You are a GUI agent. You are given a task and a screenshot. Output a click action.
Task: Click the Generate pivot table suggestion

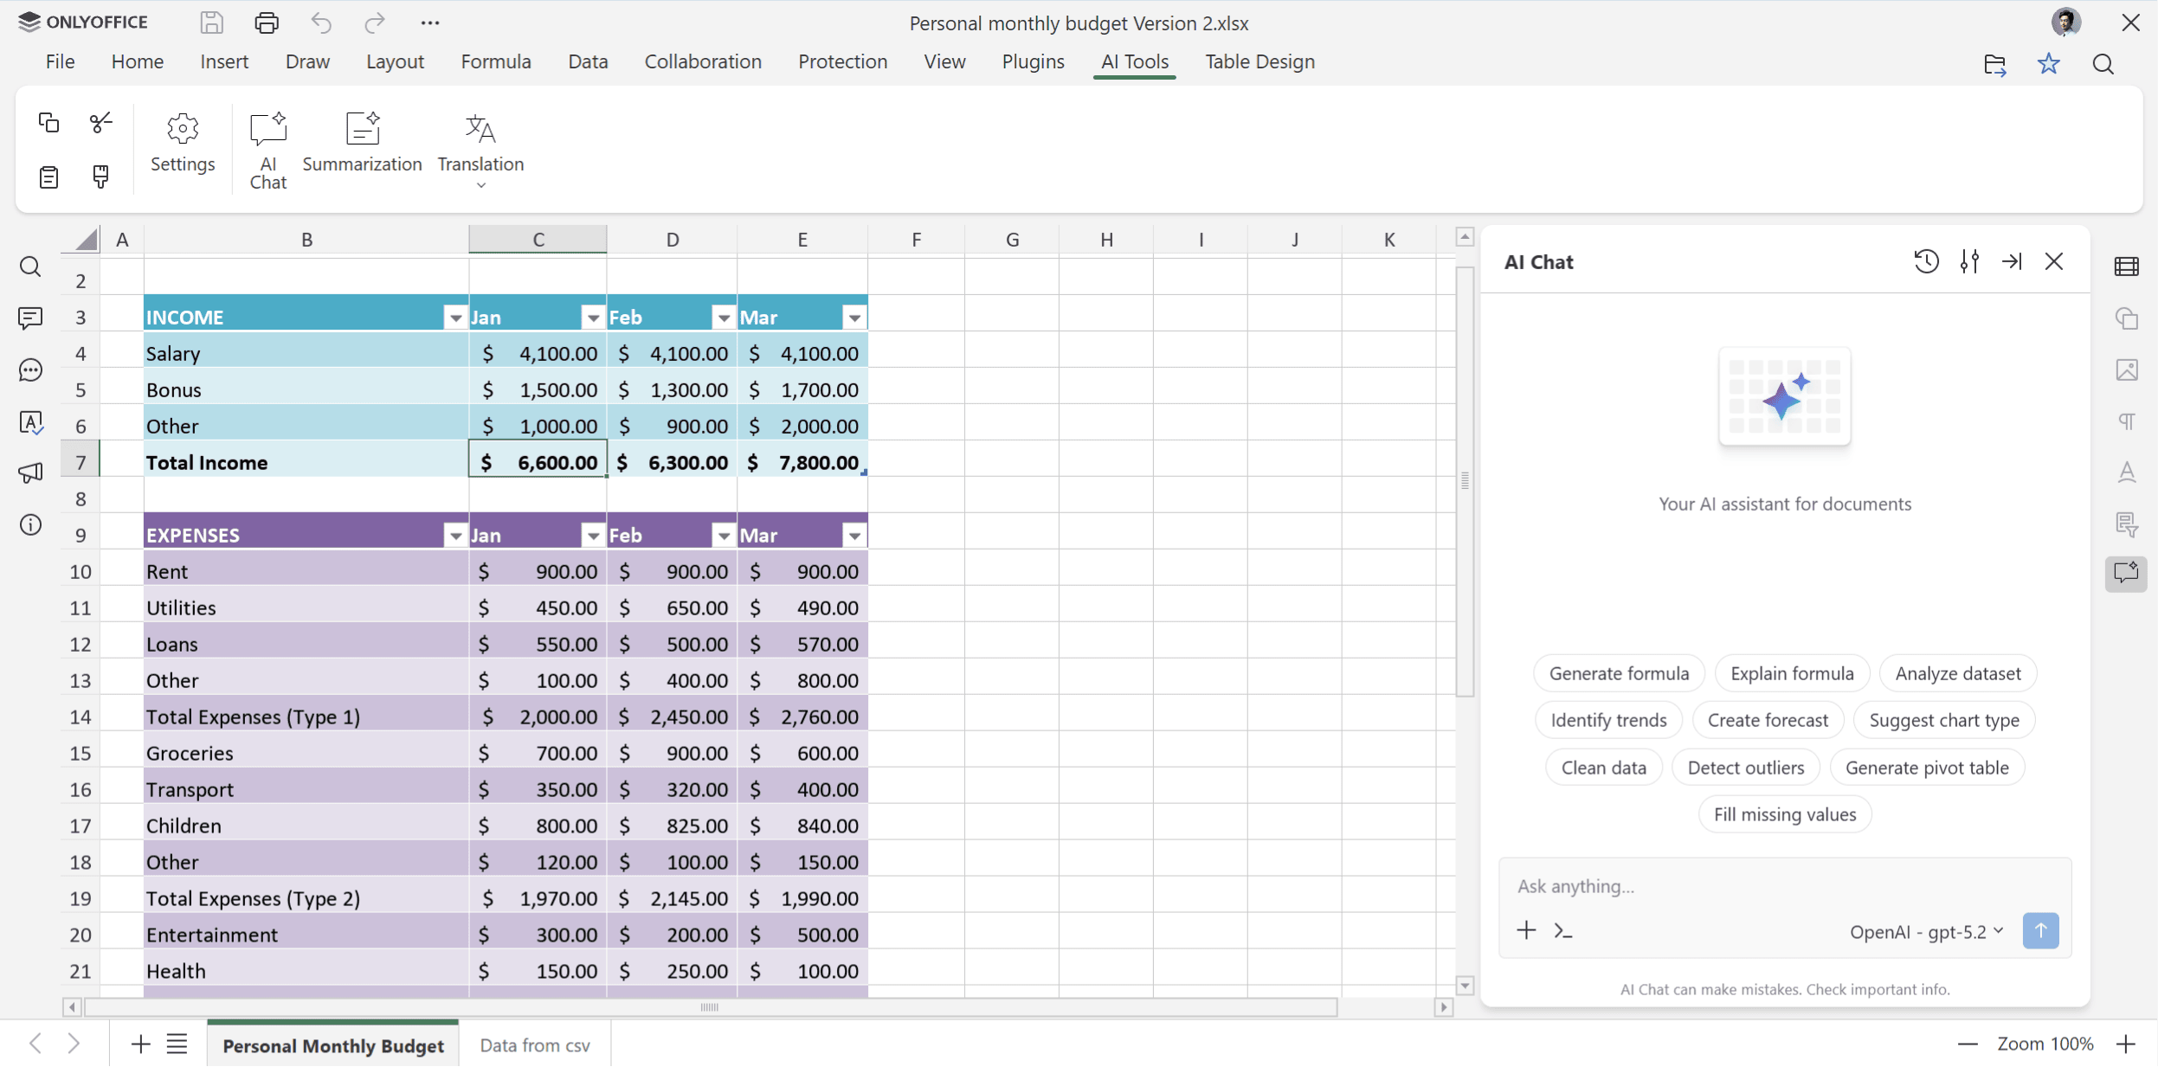(1927, 768)
